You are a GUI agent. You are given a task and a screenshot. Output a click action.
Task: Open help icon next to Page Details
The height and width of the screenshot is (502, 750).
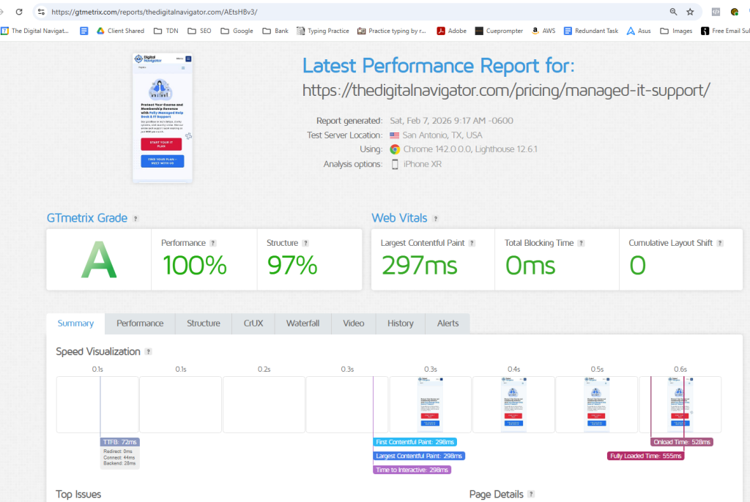tap(531, 494)
